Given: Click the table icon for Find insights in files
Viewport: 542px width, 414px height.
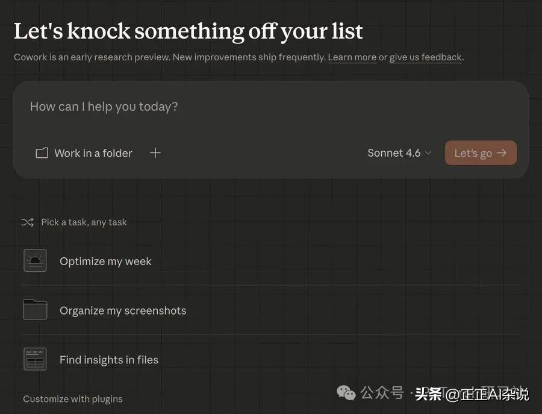Looking at the screenshot, I should 35,359.
